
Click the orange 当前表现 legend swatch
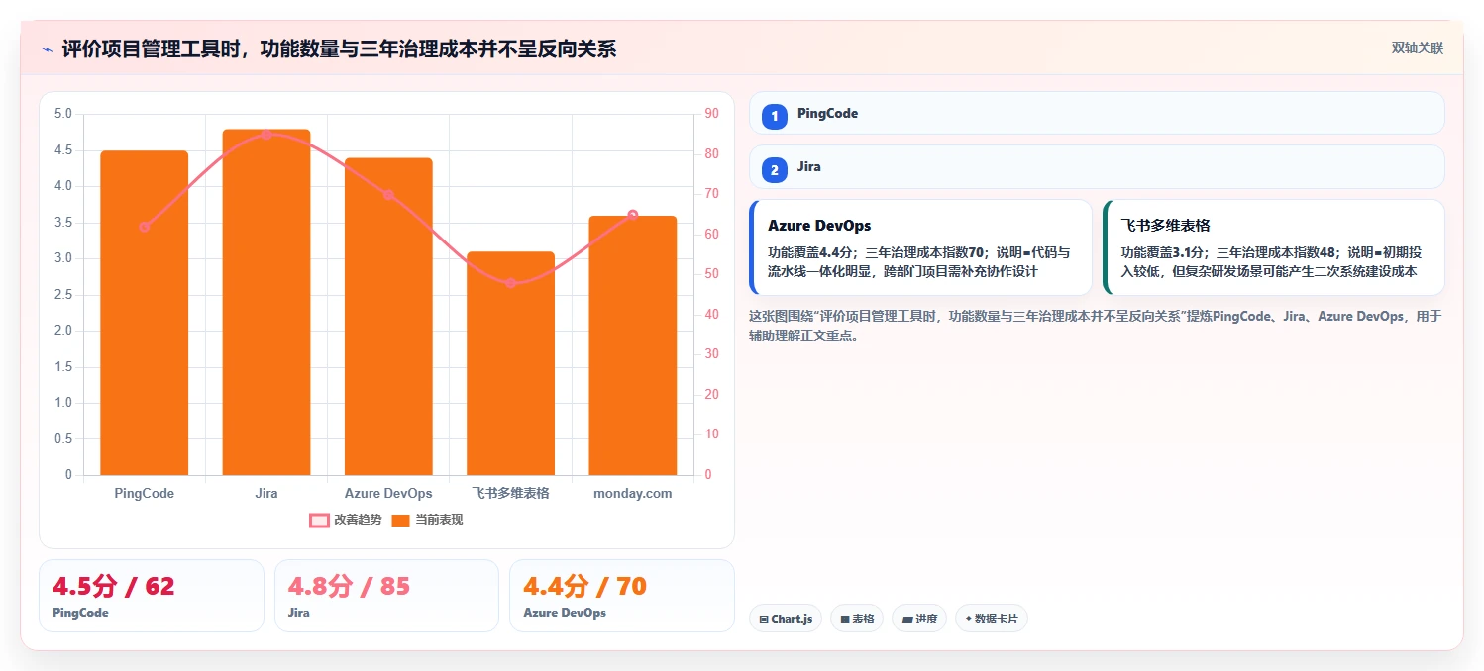click(x=401, y=521)
